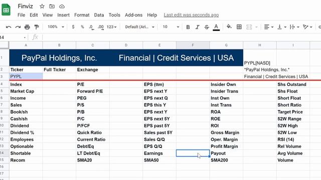Click the Merge cells icon
This screenshot has width=321, height=180.
pyautogui.click(x=249, y=27)
